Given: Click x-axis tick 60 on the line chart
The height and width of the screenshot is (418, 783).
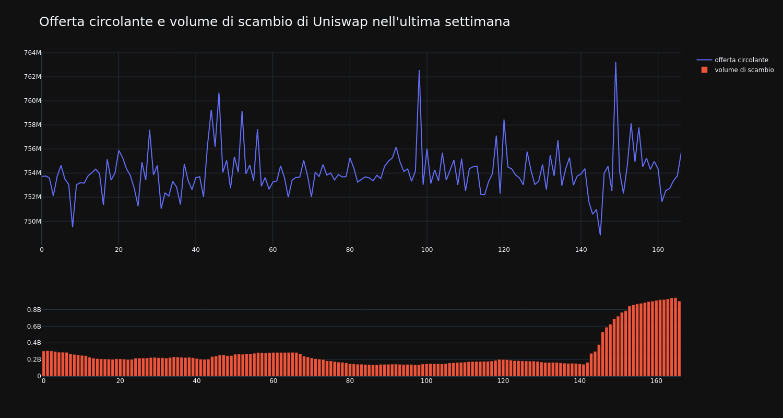Looking at the screenshot, I should point(272,250).
